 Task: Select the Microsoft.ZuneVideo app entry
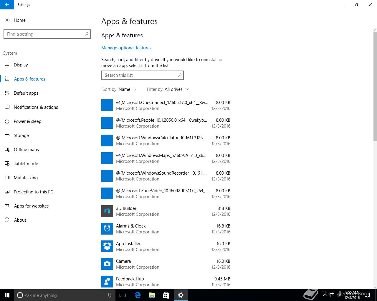click(166, 193)
